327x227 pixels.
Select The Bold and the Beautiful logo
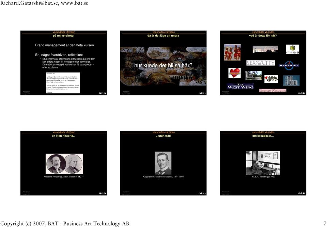[x=291, y=80]
